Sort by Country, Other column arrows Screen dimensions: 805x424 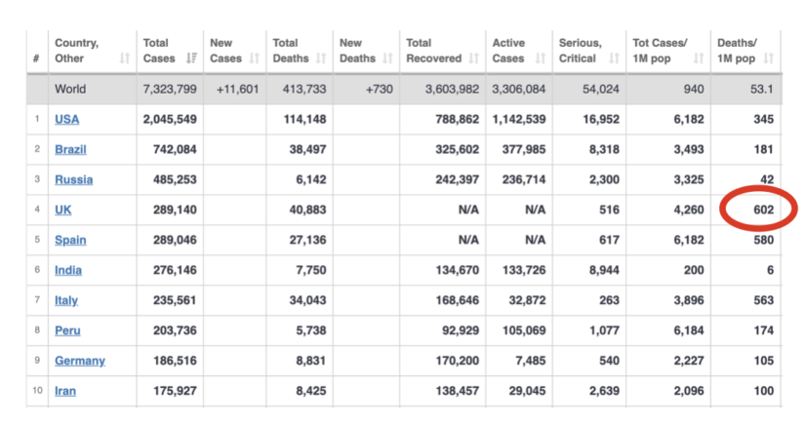click(x=124, y=58)
